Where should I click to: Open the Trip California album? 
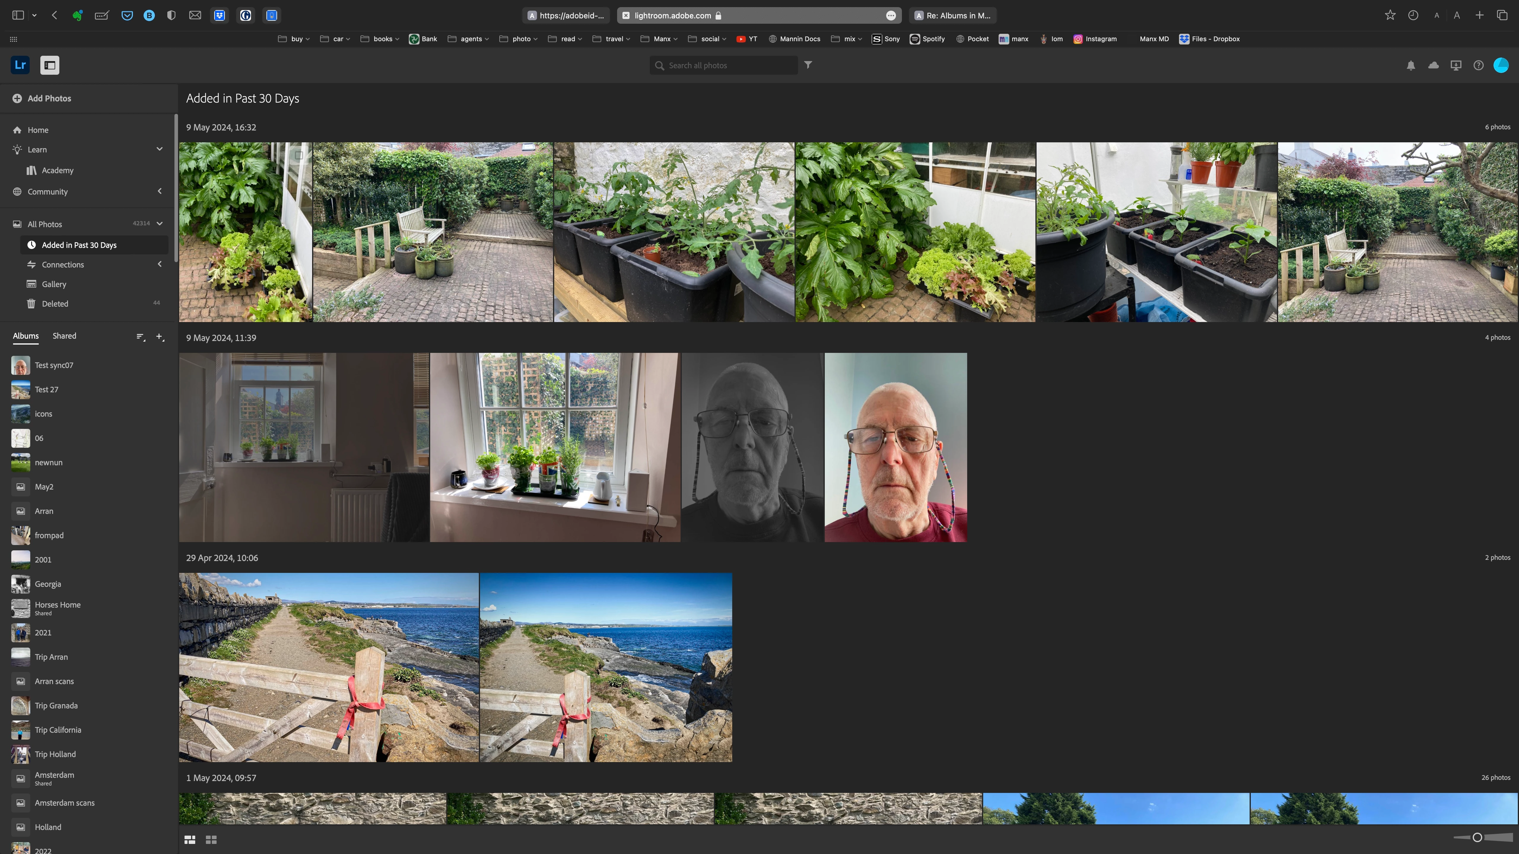click(58, 730)
